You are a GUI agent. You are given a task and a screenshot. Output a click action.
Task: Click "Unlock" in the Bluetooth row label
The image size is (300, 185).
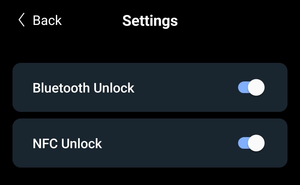click(x=114, y=88)
